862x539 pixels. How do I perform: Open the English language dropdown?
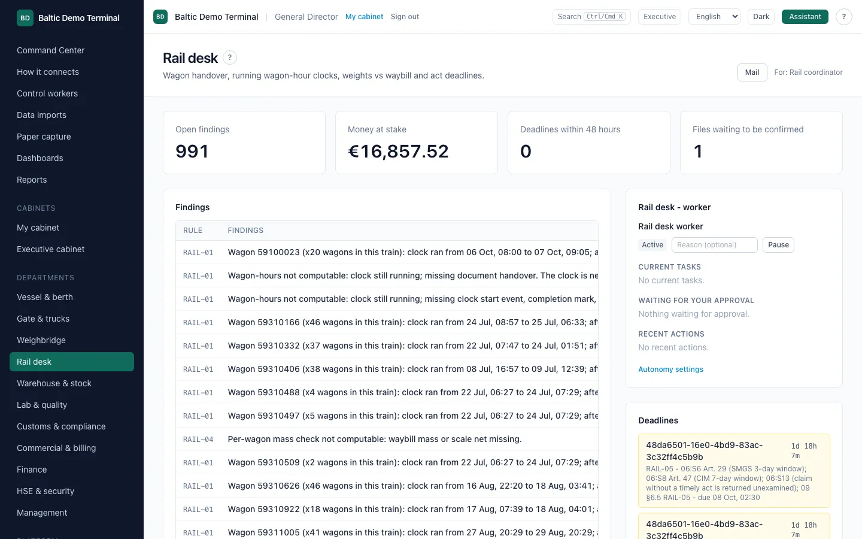point(715,17)
